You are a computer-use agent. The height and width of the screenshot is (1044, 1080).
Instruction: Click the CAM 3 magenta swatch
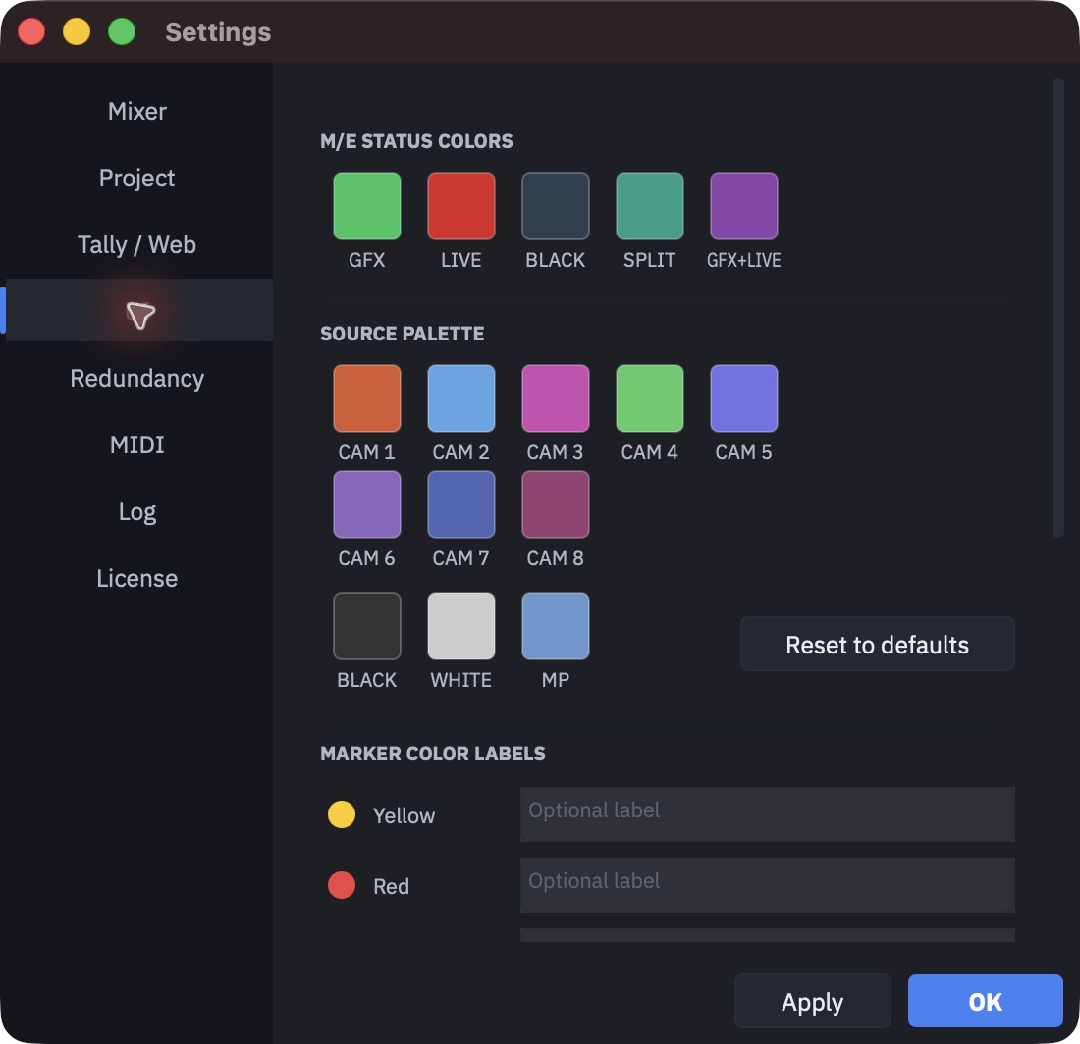point(556,397)
